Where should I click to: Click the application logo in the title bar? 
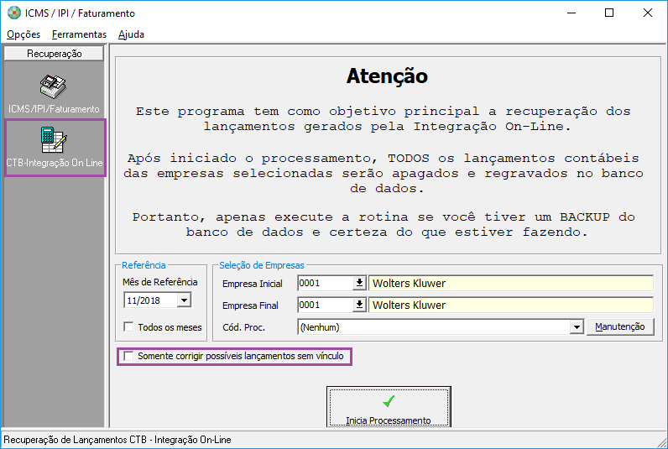(14, 13)
